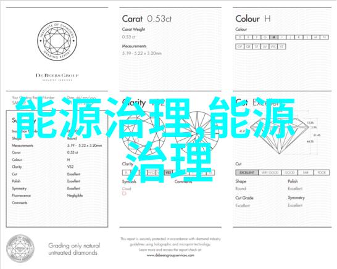Select the D cell in the Colour scale
The width and height of the screenshot is (337, 269).
(x=240, y=37)
